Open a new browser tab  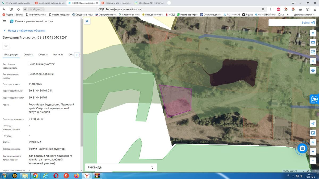(169, 3)
